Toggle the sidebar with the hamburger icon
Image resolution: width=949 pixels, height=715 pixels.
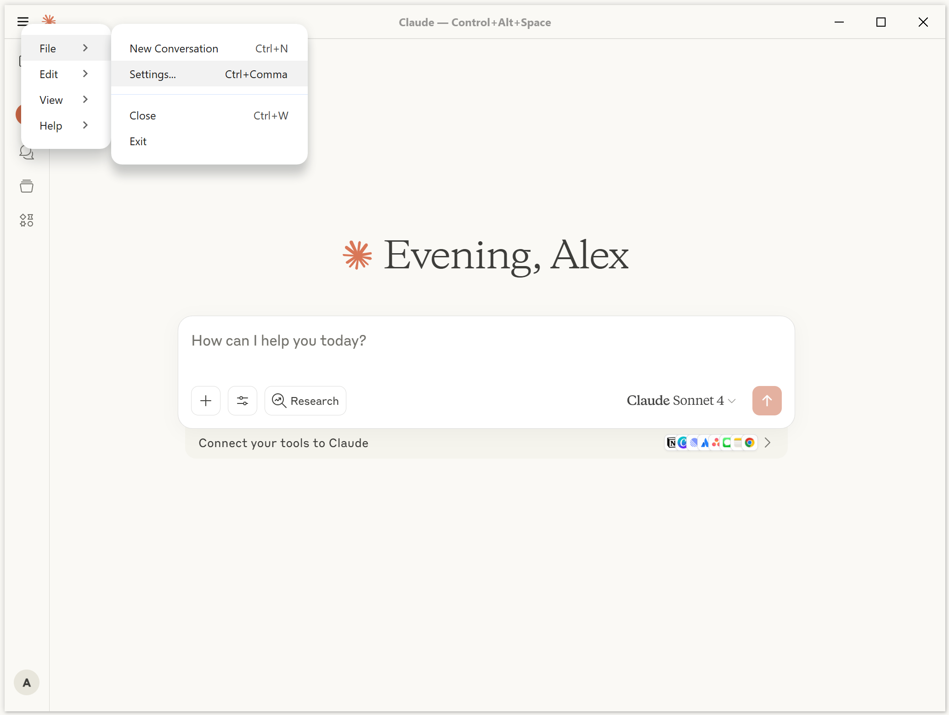23,21
